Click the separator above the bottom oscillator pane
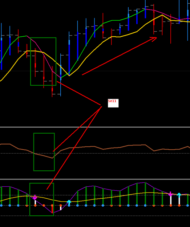The width and height of the screenshot is (190, 227). [x=95, y=179]
